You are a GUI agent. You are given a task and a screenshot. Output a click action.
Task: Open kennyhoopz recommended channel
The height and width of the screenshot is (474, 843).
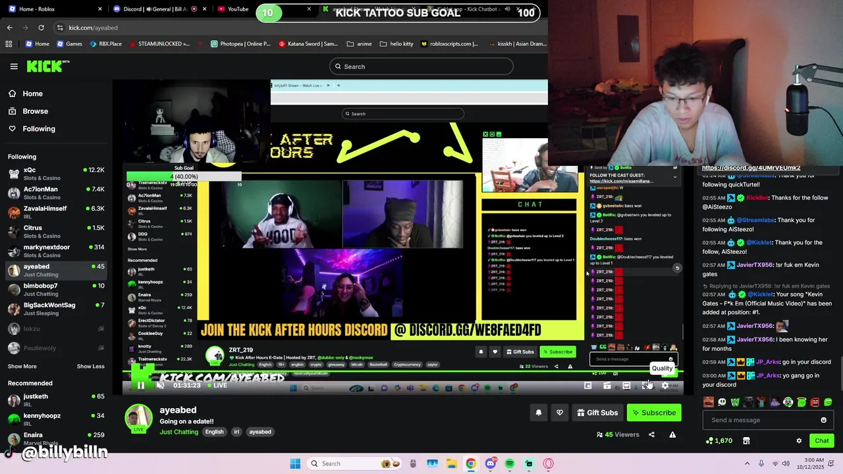56,419
